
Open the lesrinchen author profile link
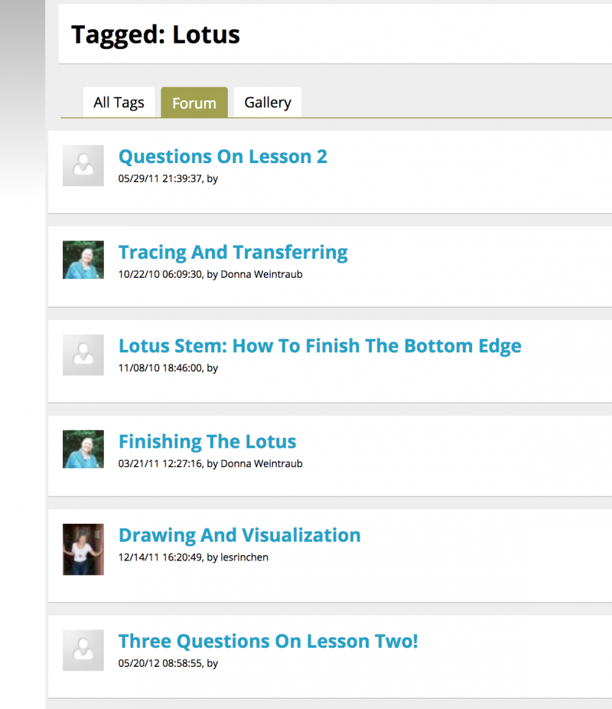tap(245, 557)
